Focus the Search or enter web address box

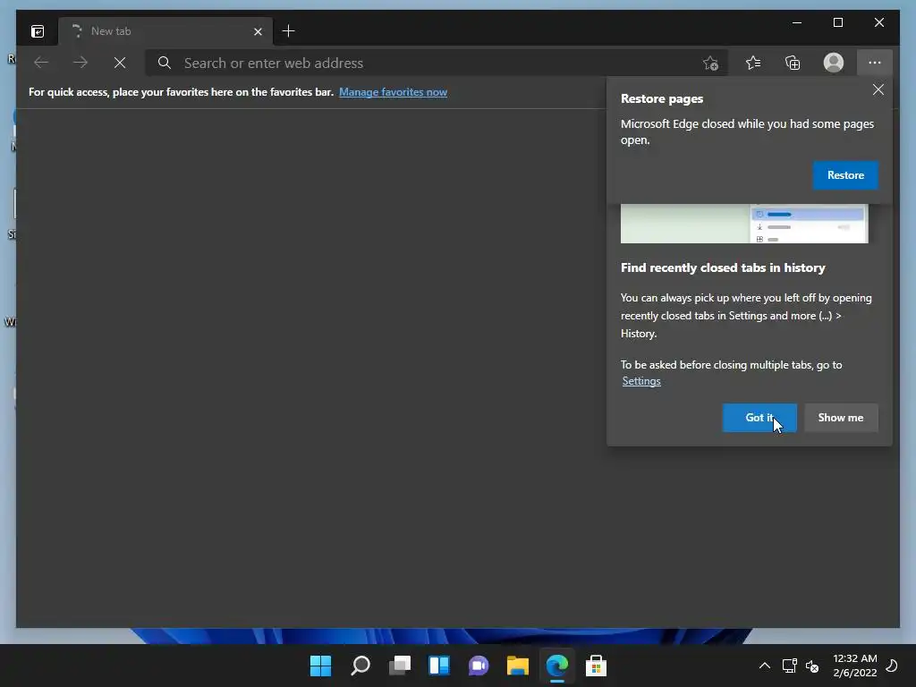436,64
